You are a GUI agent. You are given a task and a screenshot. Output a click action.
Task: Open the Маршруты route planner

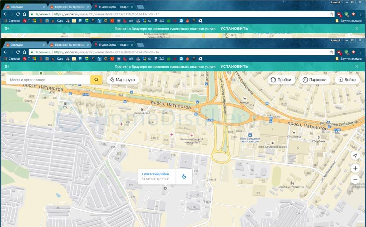click(123, 80)
